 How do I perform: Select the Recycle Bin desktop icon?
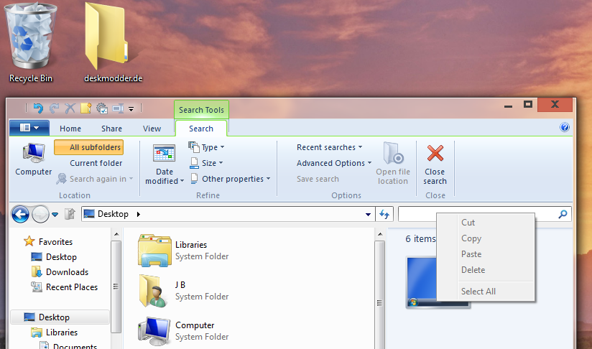tap(31, 42)
